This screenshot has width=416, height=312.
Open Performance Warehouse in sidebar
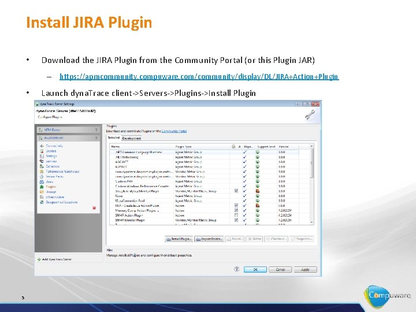(x=62, y=172)
